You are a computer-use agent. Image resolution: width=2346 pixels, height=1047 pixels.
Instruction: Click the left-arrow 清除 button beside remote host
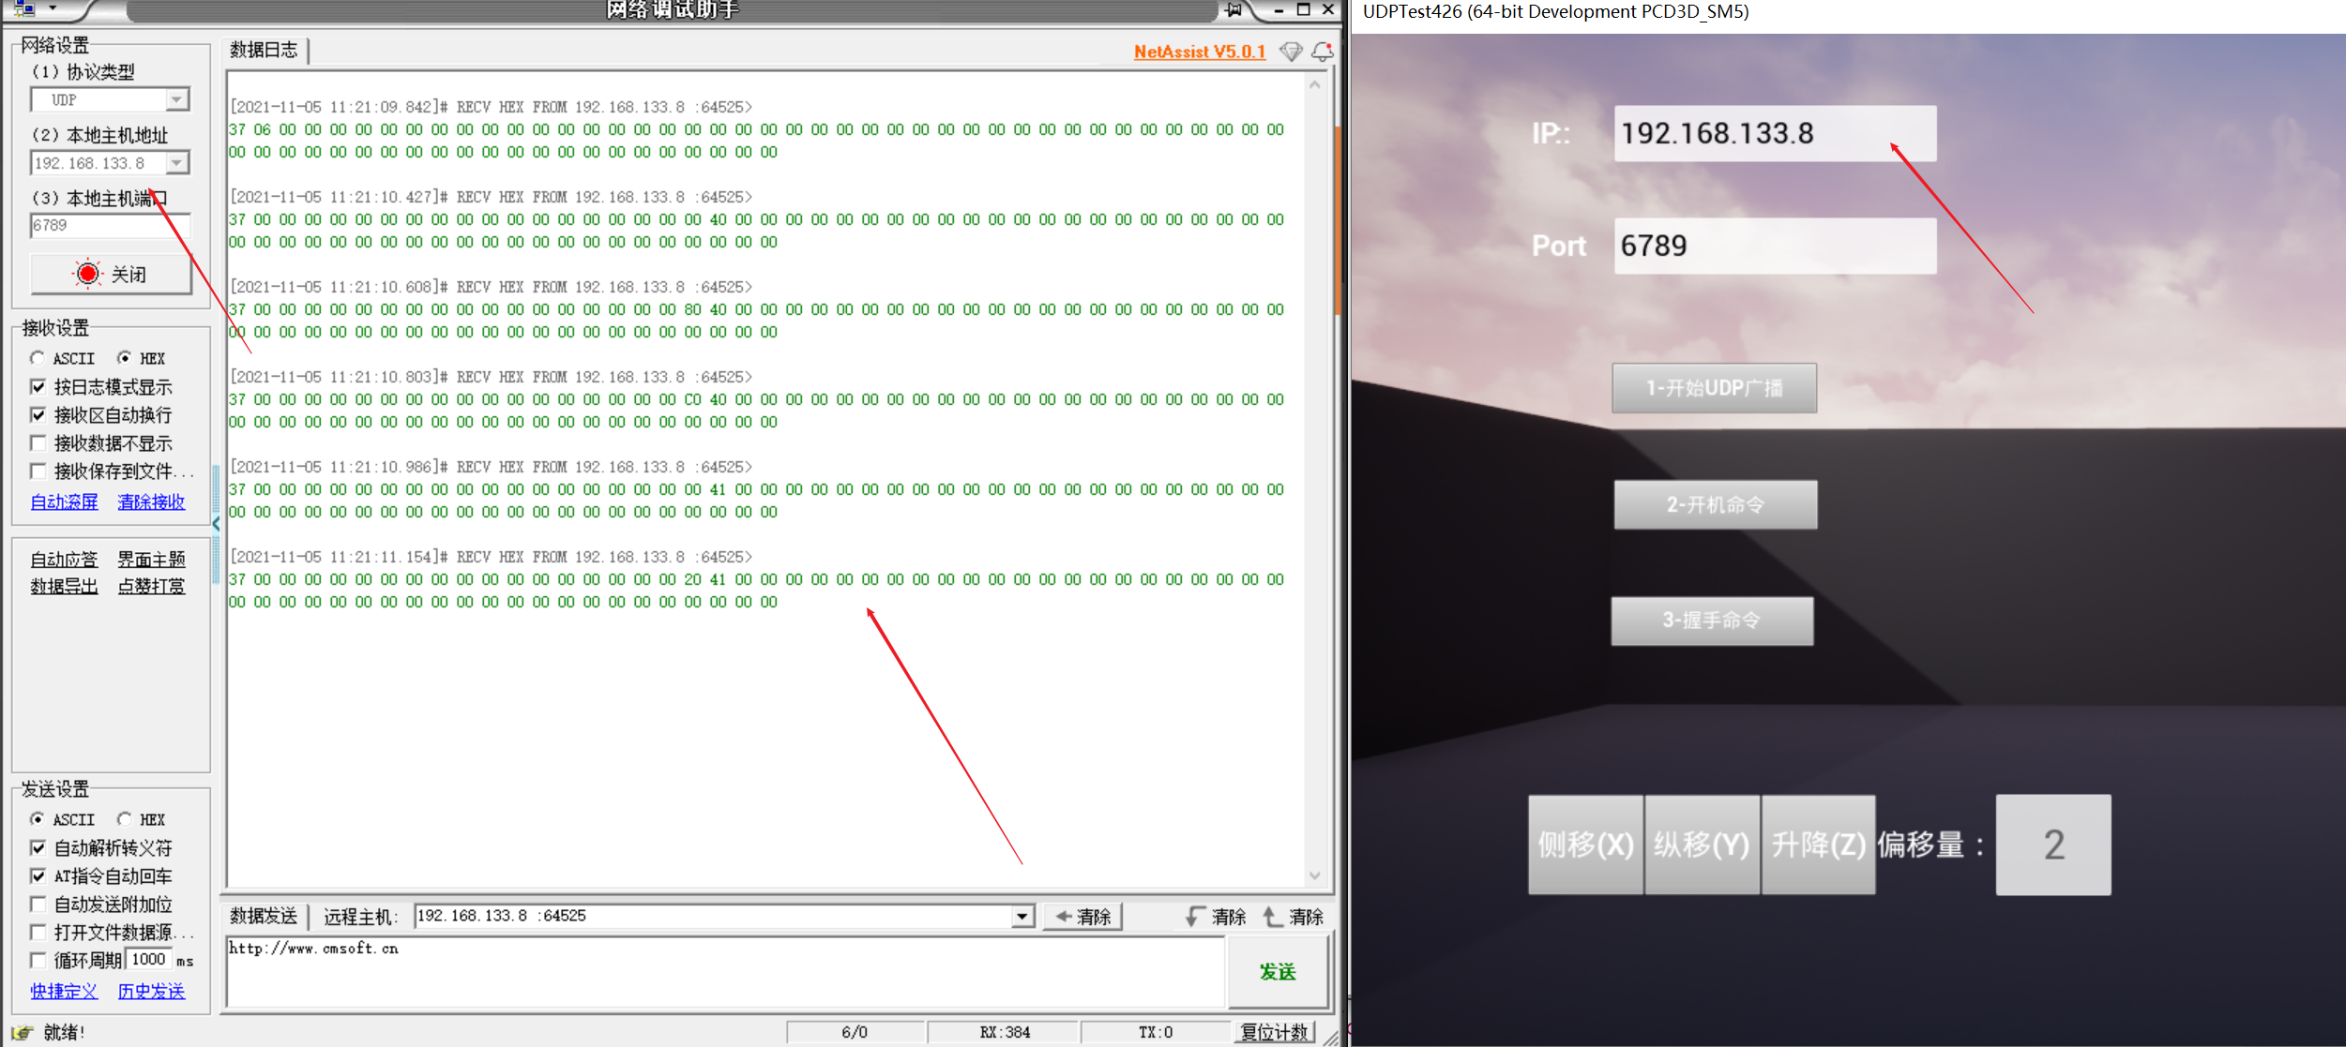(1083, 917)
